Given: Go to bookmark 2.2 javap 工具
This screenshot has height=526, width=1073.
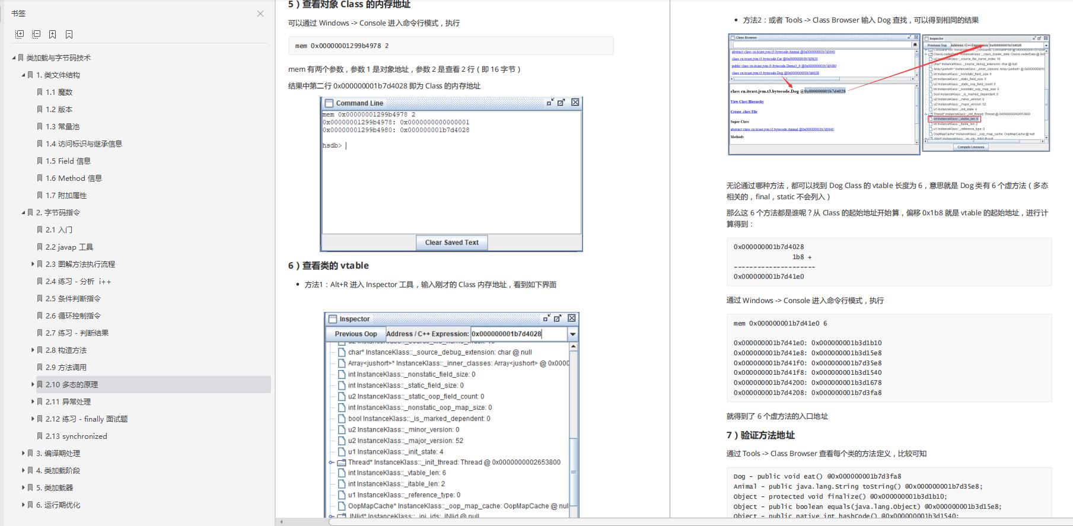Looking at the screenshot, I should point(69,247).
